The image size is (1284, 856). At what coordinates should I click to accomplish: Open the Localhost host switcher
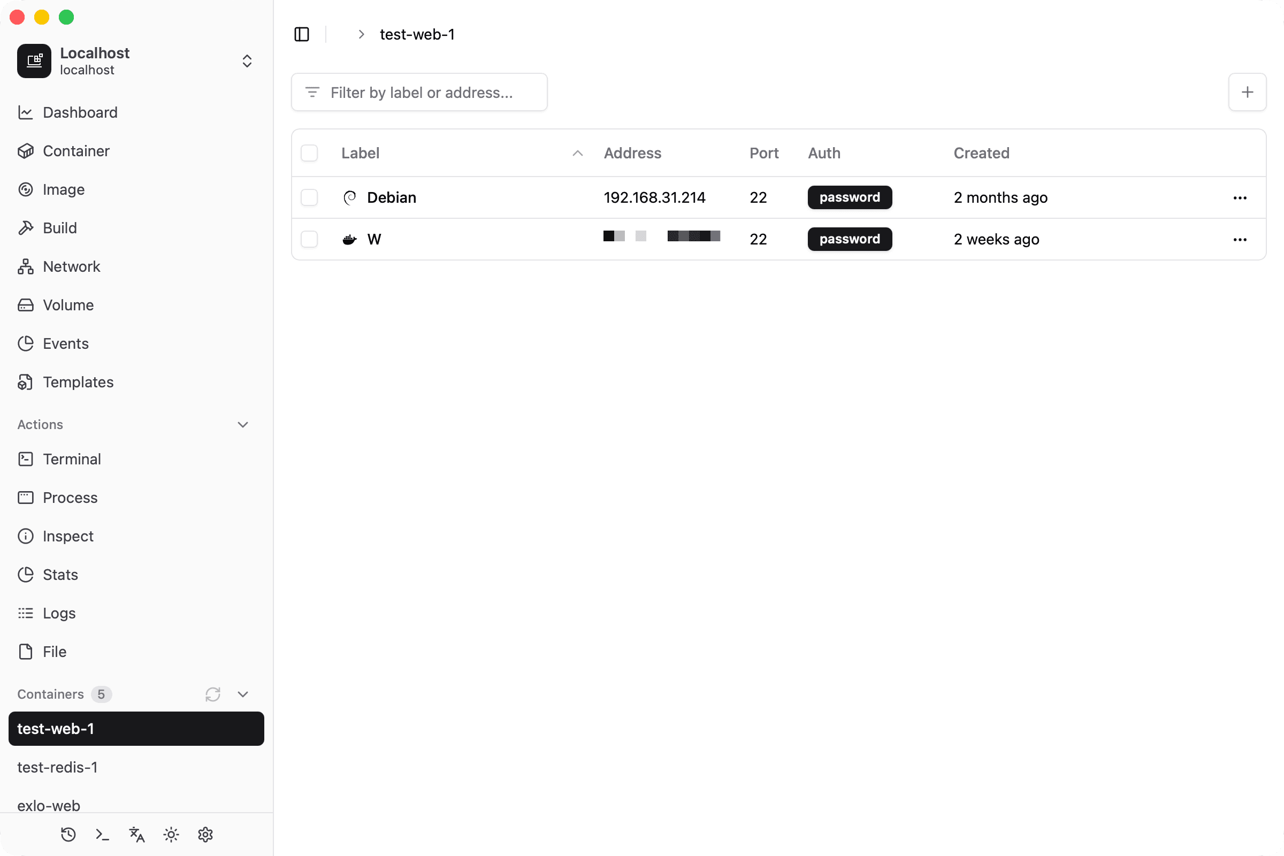pos(247,61)
